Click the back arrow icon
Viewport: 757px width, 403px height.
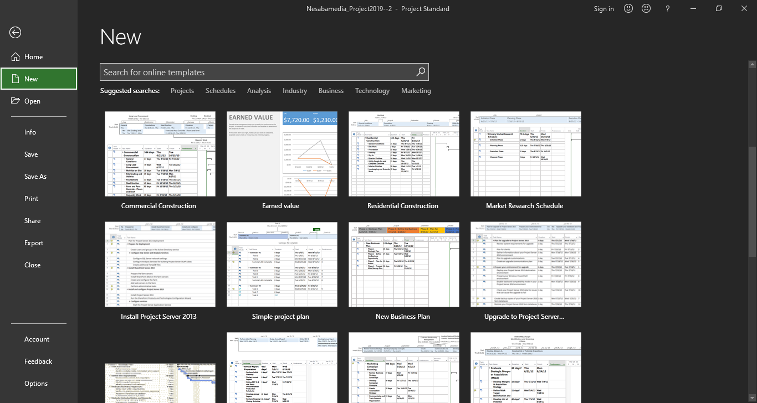(15, 33)
